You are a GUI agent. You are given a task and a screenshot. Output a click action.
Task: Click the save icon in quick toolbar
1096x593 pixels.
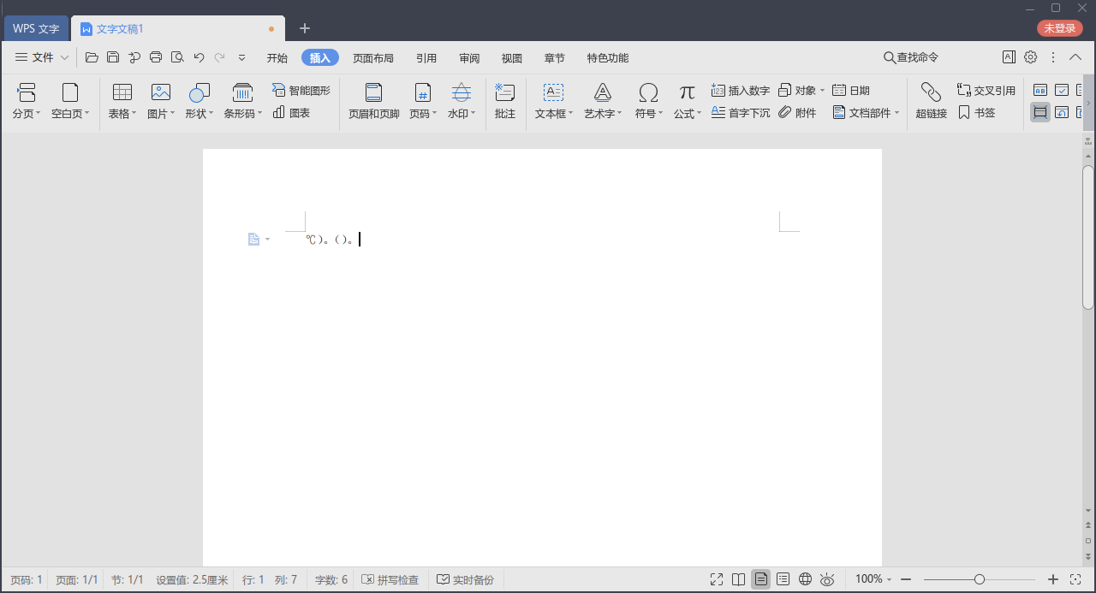(113, 57)
